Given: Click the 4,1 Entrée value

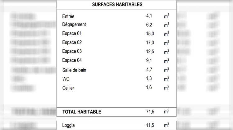Looking at the screenshot, I should (149, 16).
